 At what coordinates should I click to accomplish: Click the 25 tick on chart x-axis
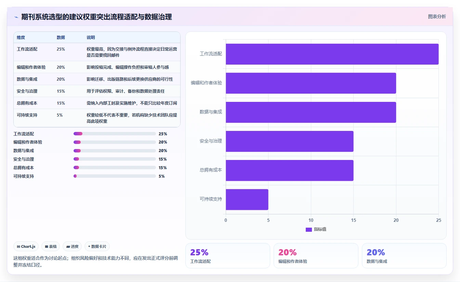pos(438,220)
